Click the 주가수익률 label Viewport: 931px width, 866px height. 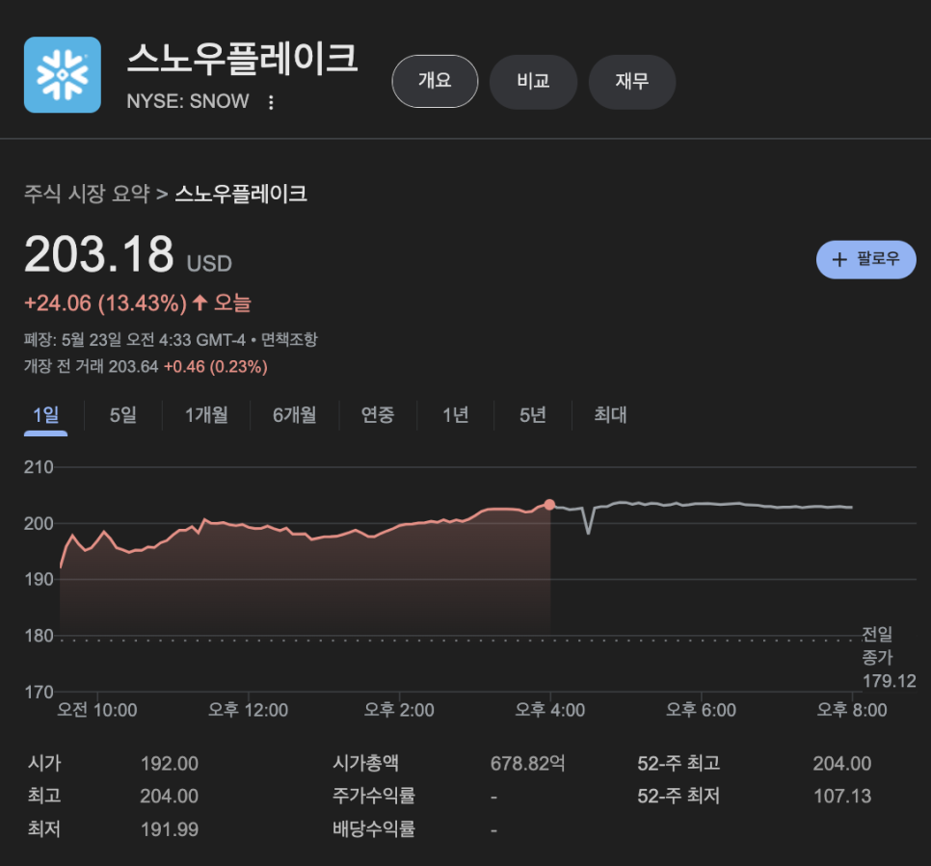tap(374, 796)
